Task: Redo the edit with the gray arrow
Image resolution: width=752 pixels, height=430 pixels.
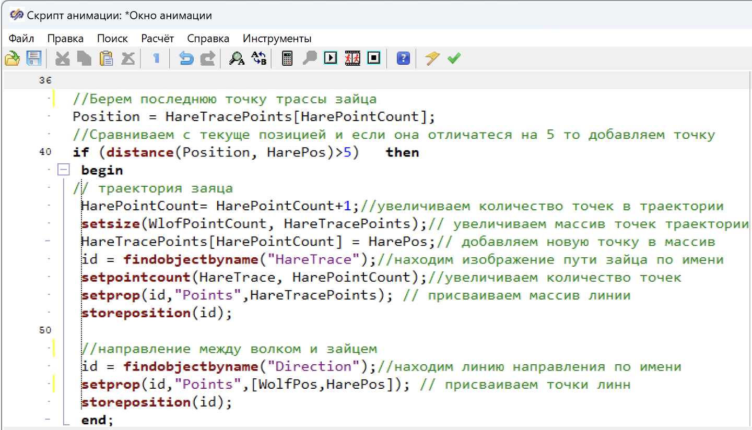Action: point(208,58)
